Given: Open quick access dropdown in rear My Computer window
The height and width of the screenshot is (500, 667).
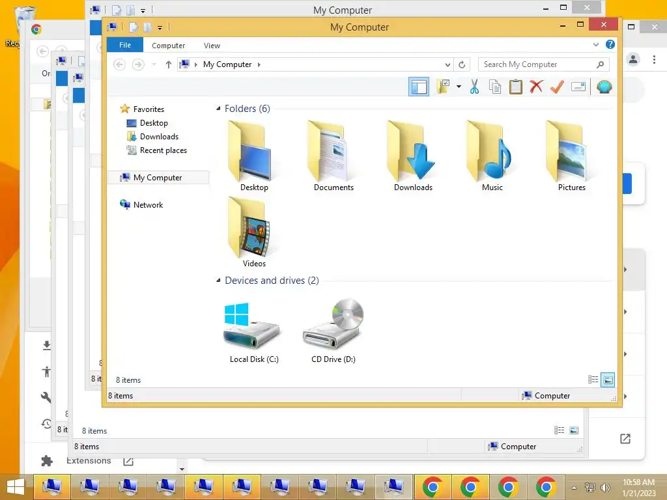Looking at the screenshot, I should pyautogui.click(x=143, y=10).
